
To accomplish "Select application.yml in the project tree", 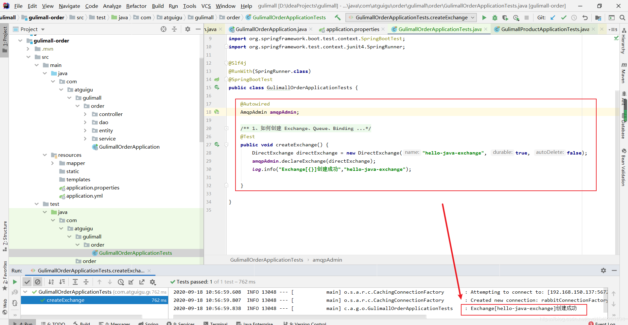I will click(x=84, y=196).
